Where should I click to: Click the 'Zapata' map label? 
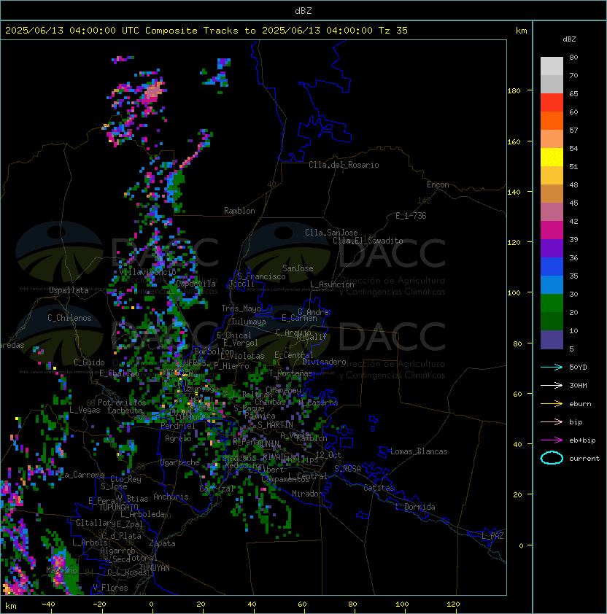[x=162, y=543]
